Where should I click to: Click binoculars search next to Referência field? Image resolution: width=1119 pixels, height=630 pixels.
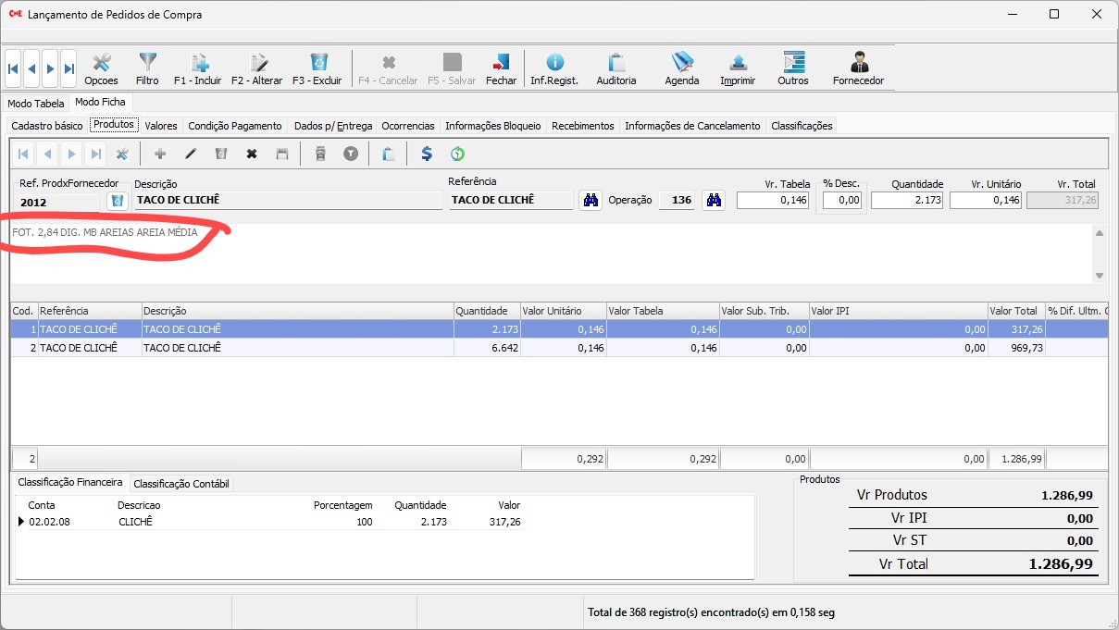coord(590,200)
